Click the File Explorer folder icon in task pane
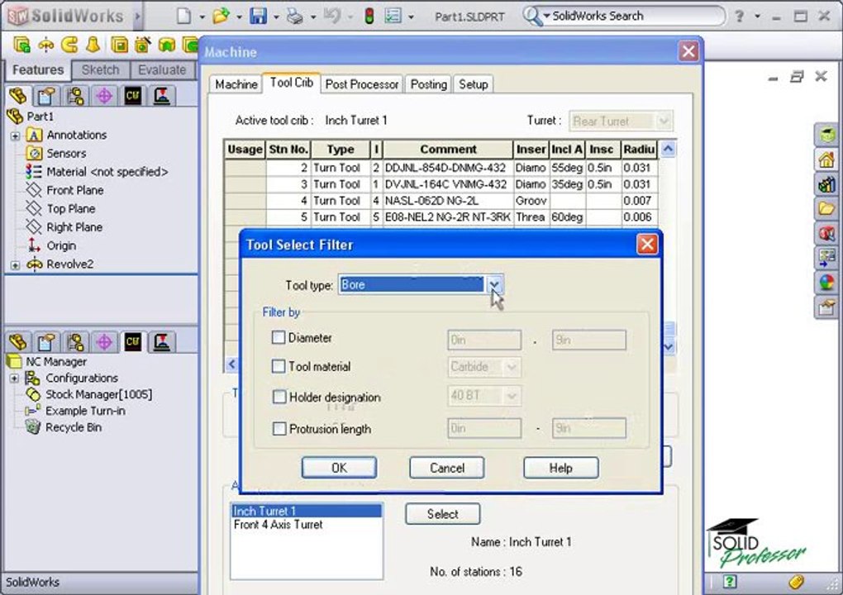The height and width of the screenshot is (595, 843). click(x=826, y=208)
